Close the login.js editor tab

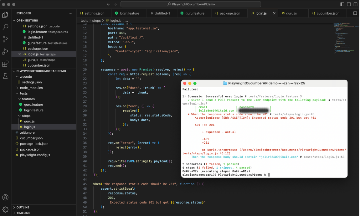click(x=275, y=13)
